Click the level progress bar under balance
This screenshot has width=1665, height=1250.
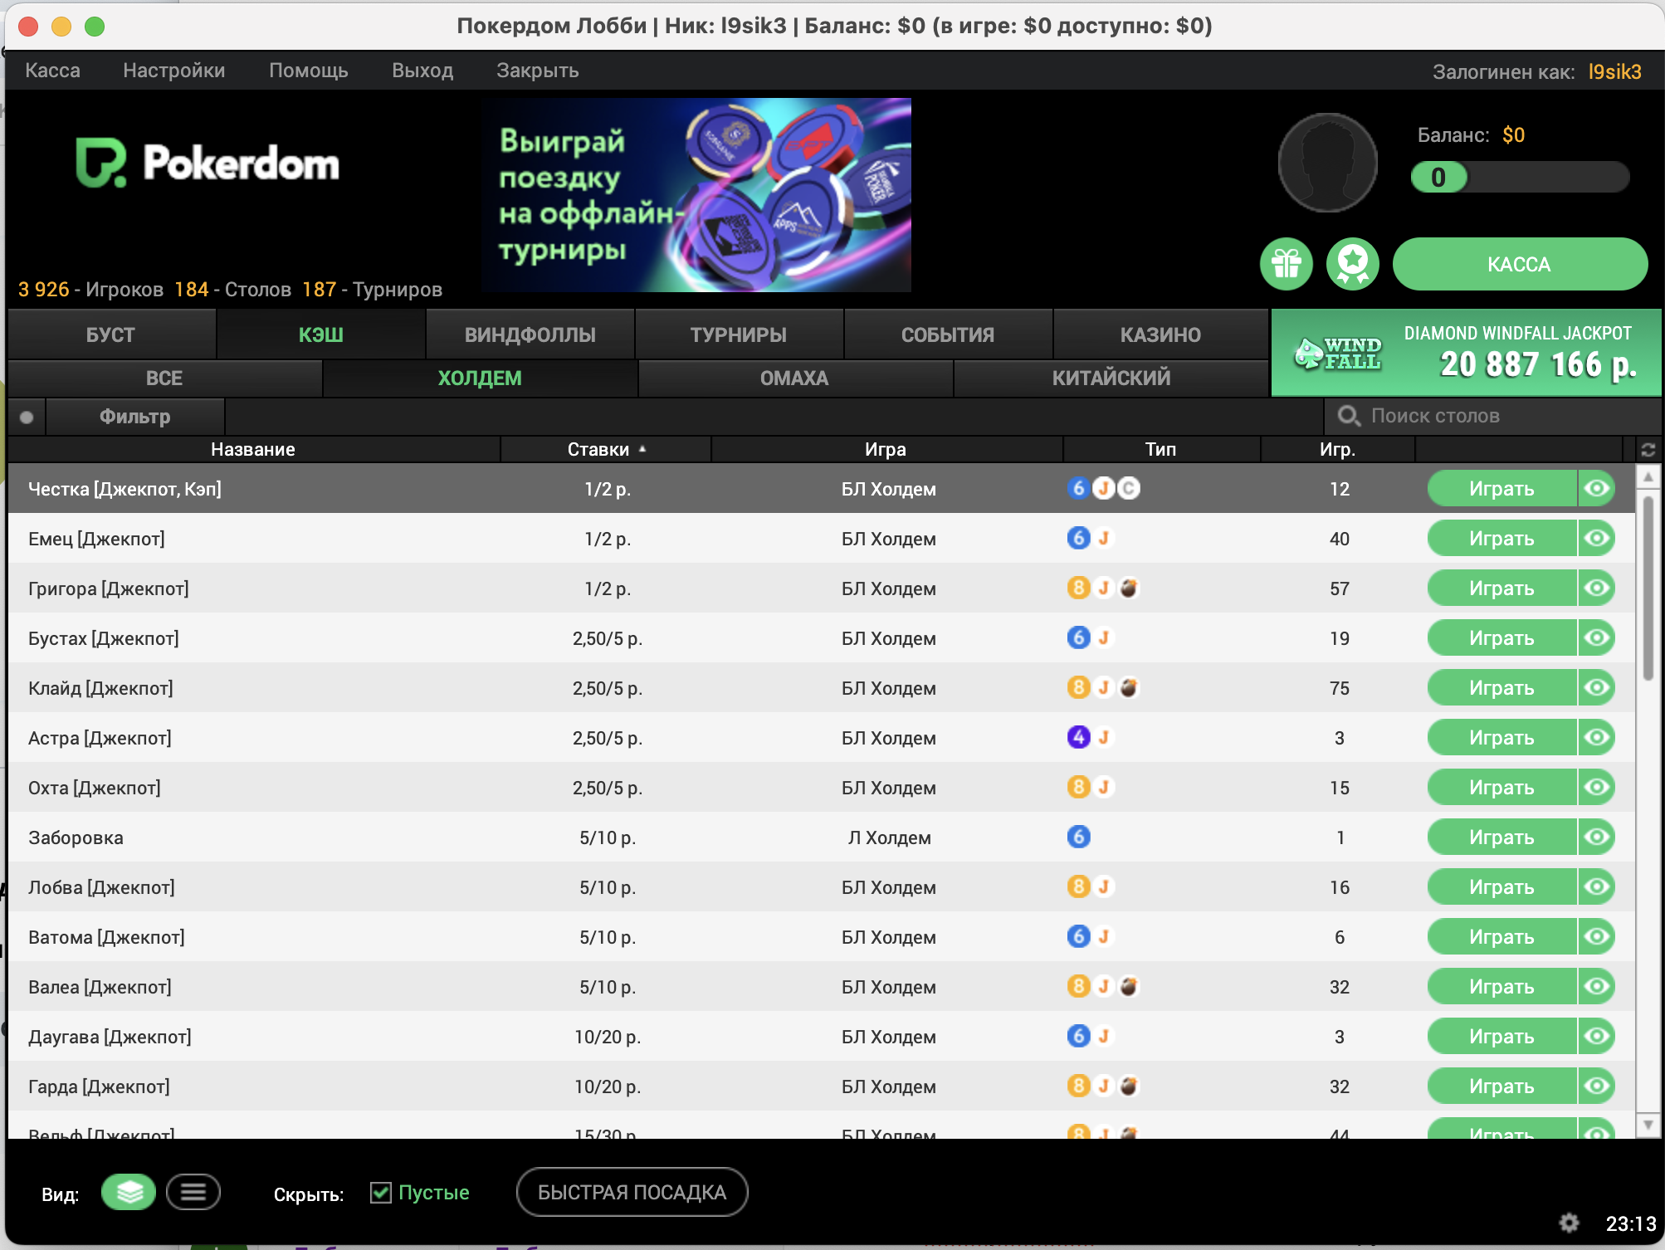(x=1520, y=177)
